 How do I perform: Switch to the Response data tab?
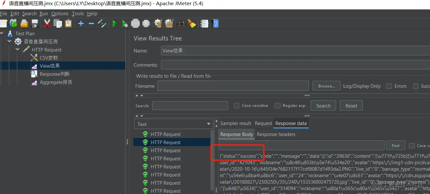[291, 123]
